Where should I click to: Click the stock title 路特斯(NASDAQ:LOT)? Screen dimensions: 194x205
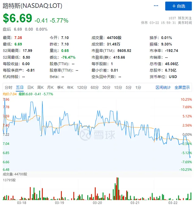click(32, 6)
